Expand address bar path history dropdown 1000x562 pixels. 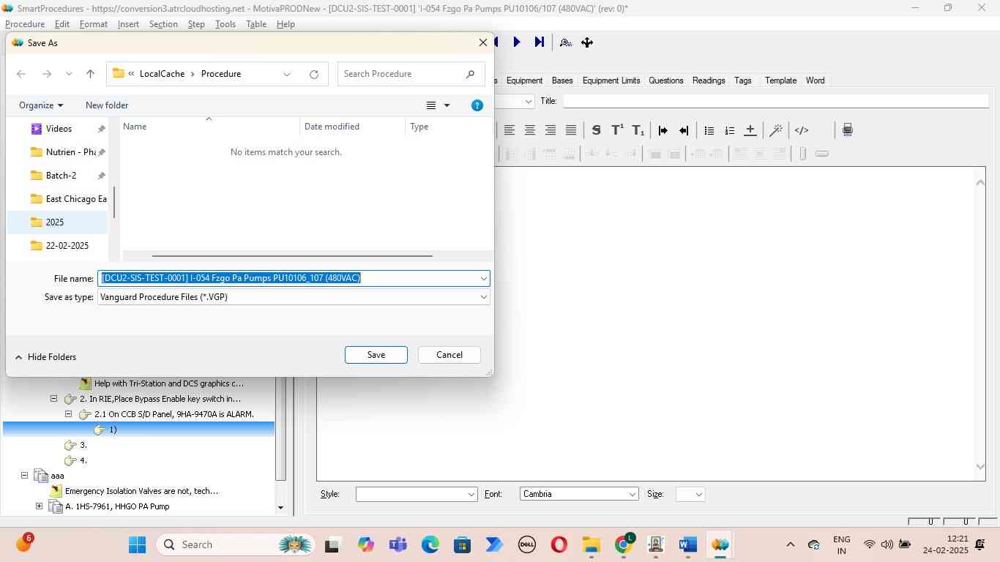coord(287,74)
